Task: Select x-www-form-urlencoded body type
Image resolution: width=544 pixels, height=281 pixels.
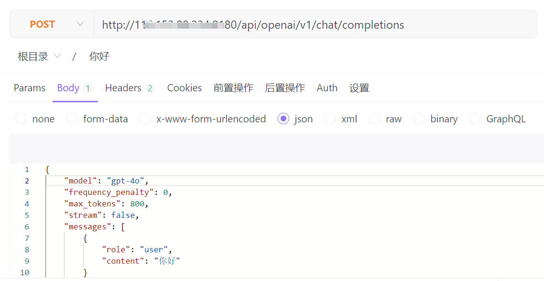Action: tap(145, 119)
